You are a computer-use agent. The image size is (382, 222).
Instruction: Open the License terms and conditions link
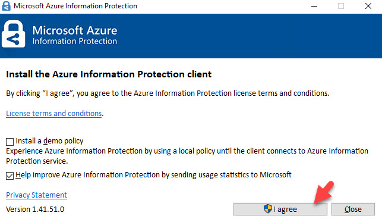[x=54, y=114]
